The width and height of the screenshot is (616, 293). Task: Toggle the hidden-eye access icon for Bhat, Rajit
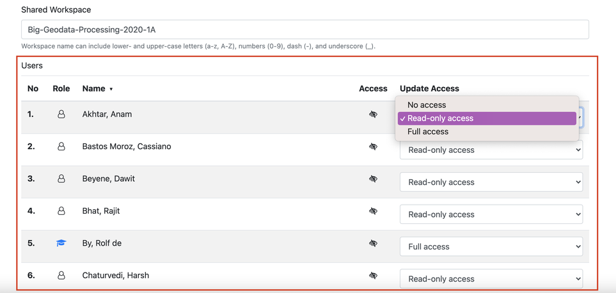coord(373,211)
